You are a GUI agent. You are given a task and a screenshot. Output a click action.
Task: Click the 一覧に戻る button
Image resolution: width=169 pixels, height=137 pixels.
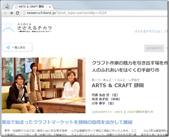[x=17, y=47]
